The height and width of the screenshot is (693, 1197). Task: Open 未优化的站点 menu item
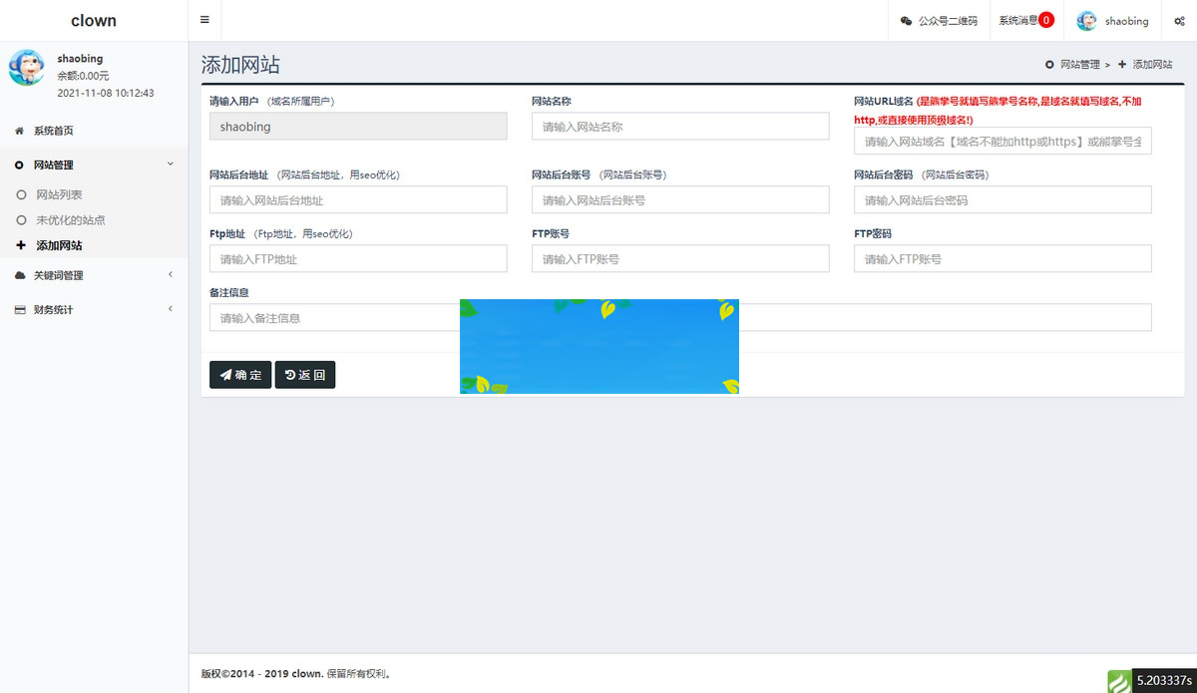tap(70, 220)
